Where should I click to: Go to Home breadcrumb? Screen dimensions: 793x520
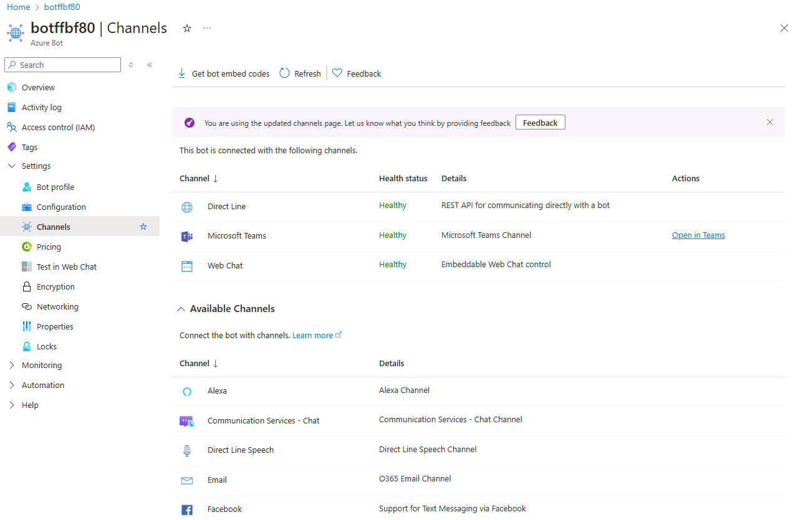point(19,7)
